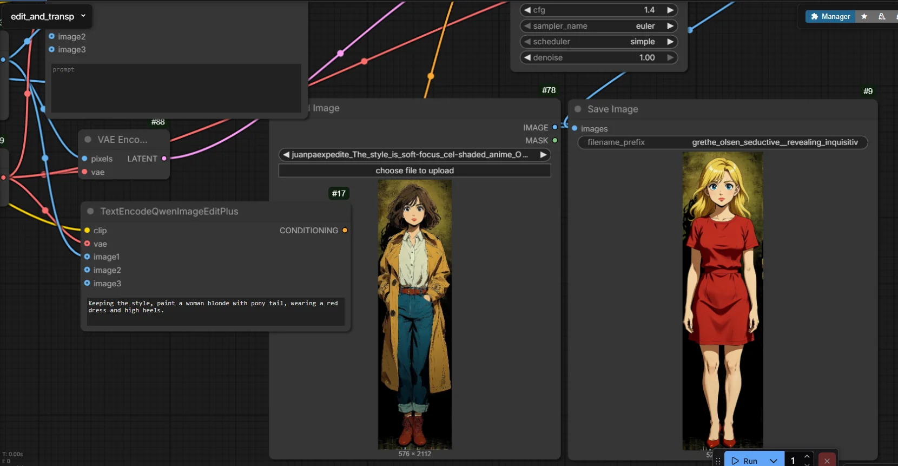Decrease the cfg value with left arrow
The image size is (898, 466).
527,10
